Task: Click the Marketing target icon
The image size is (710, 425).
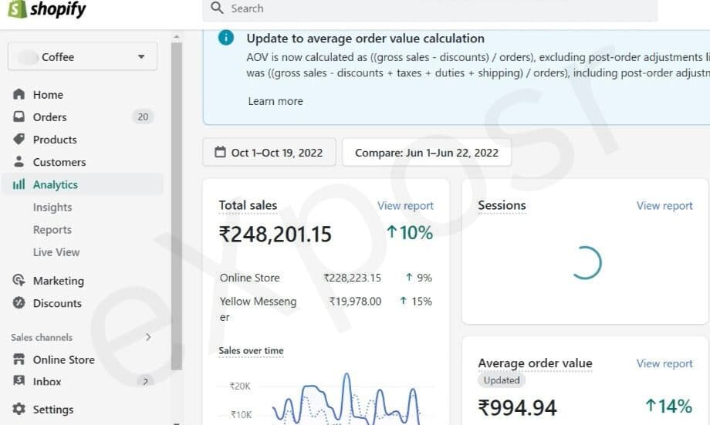Action: pos(19,280)
